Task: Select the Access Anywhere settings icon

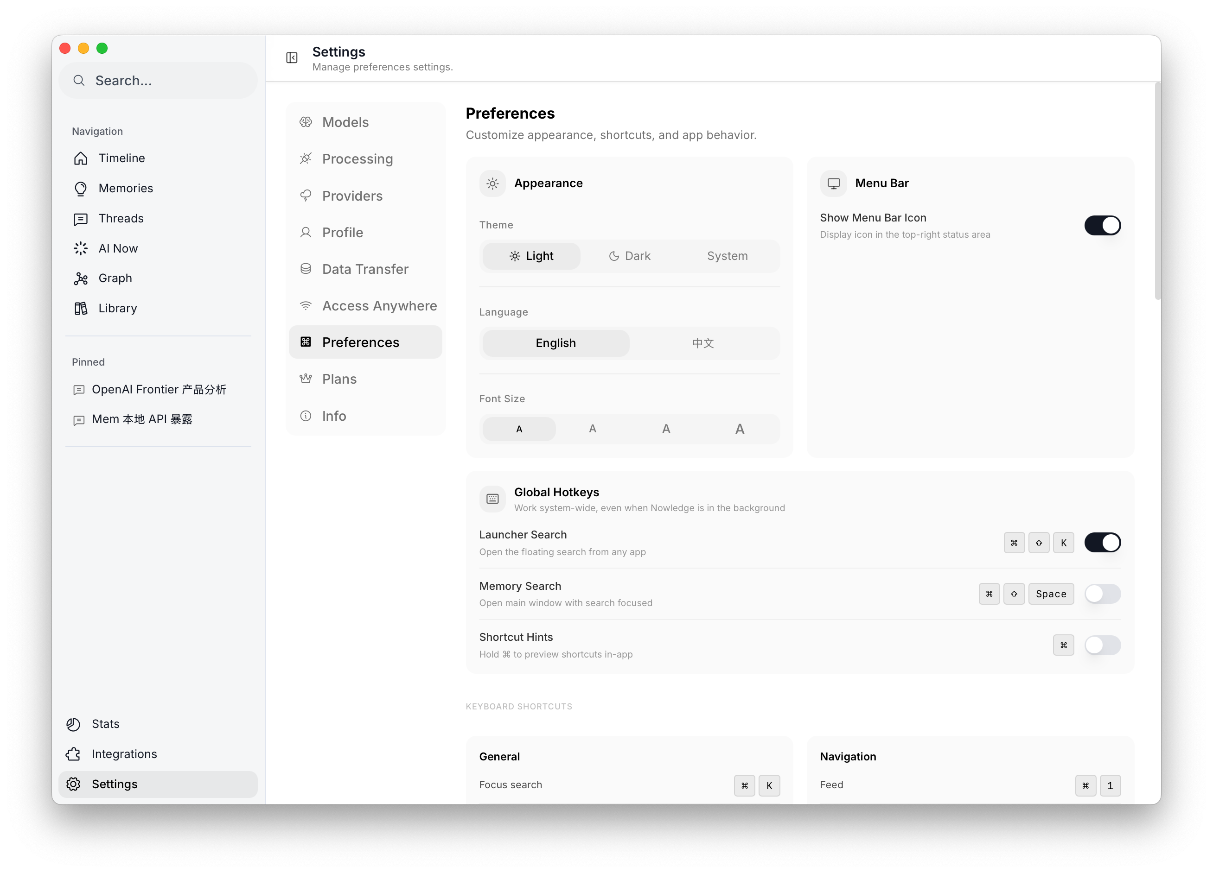Action: 306,305
